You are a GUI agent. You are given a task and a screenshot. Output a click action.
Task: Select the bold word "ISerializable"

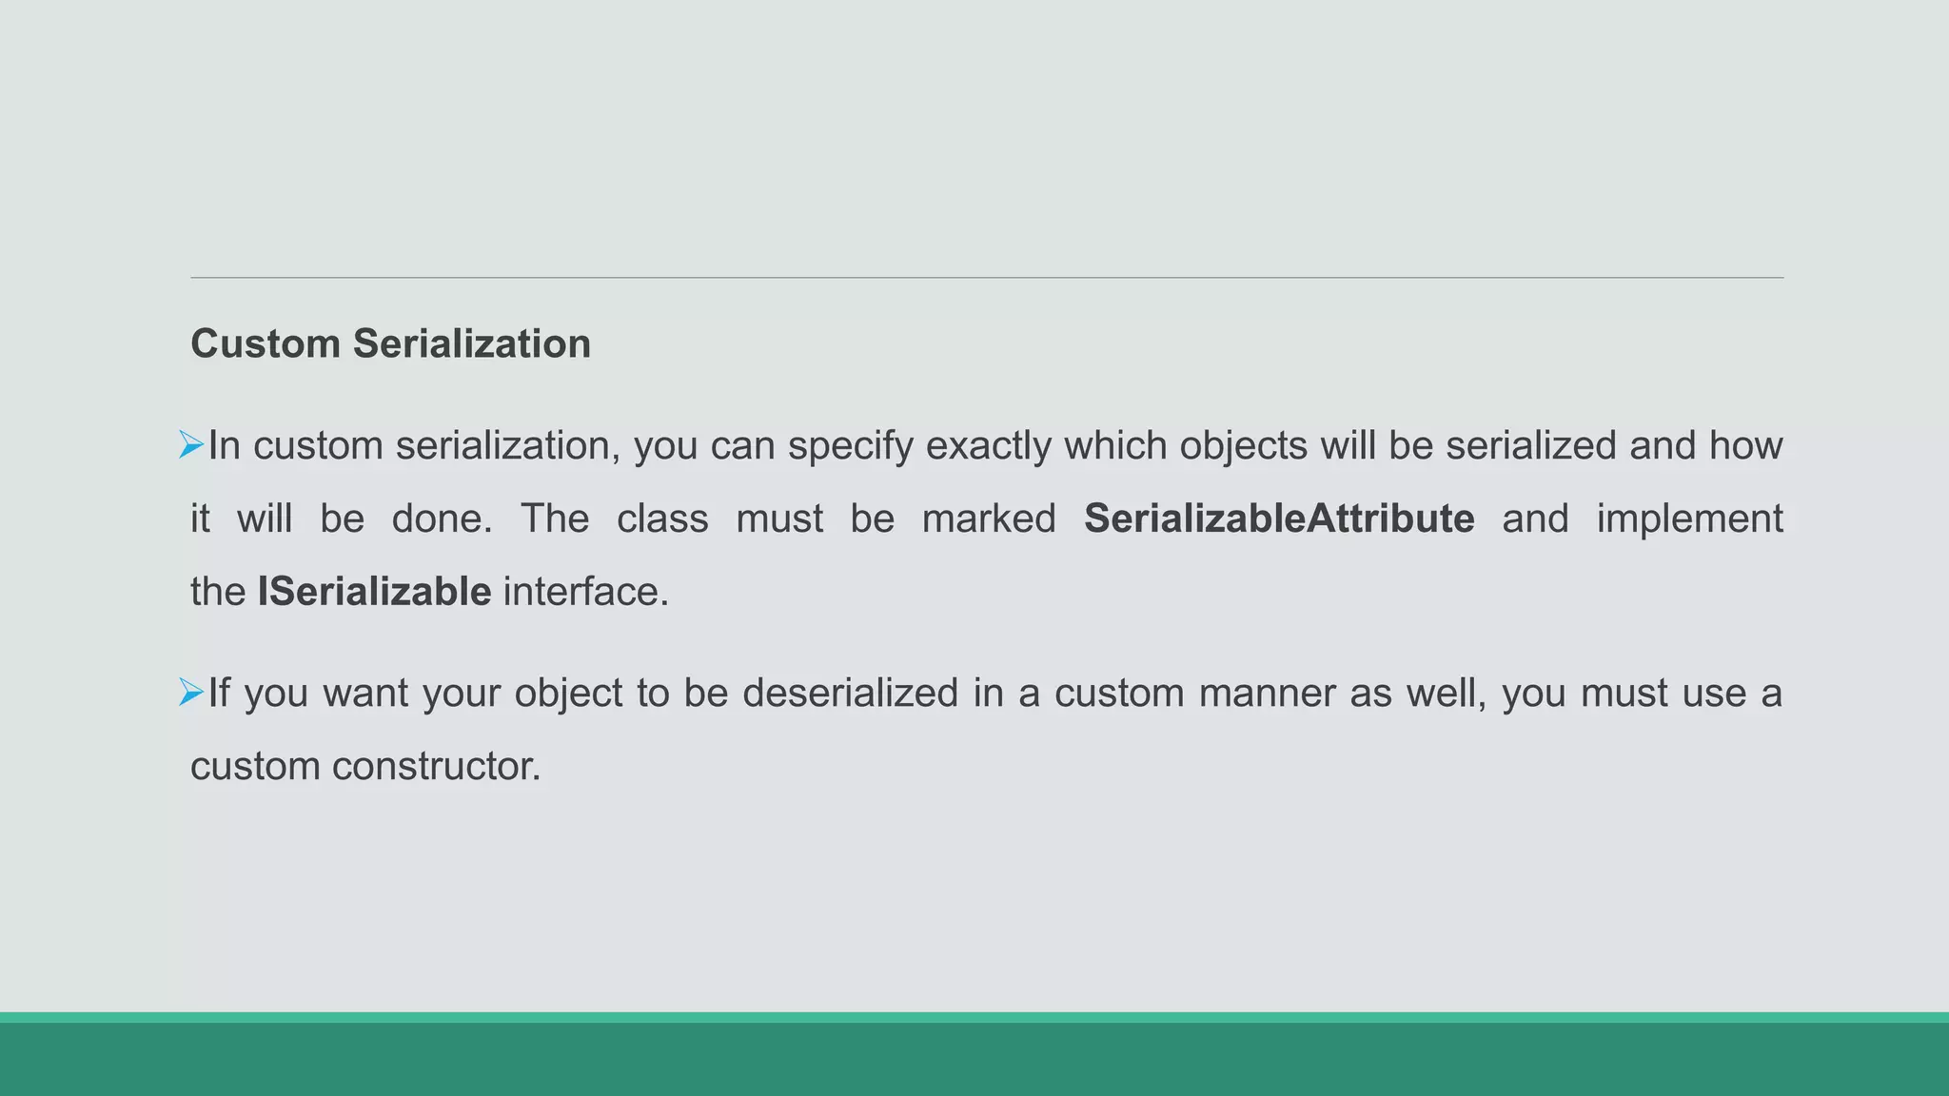(x=374, y=592)
